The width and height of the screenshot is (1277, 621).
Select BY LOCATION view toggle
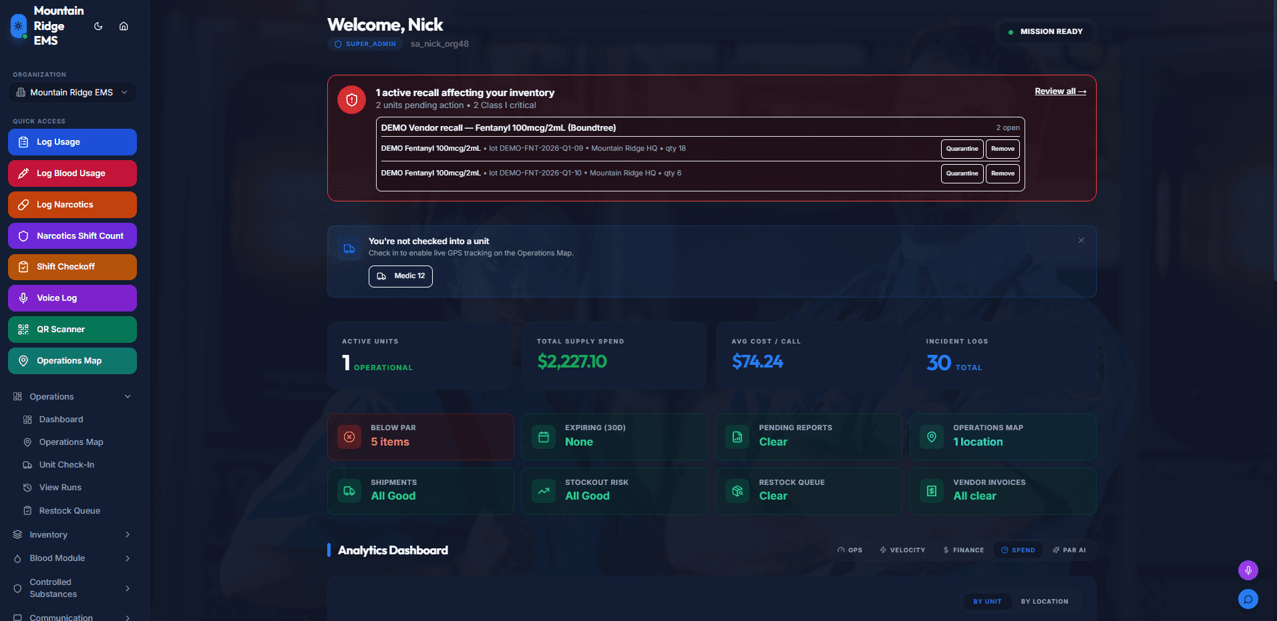(1045, 602)
